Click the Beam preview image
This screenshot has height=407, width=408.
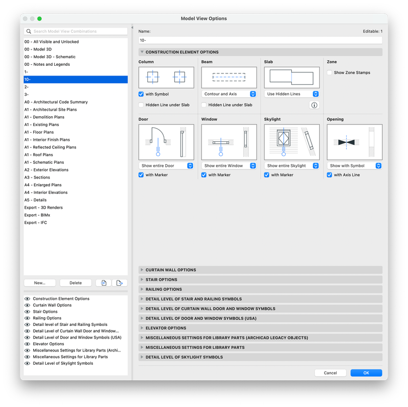point(229,78)
